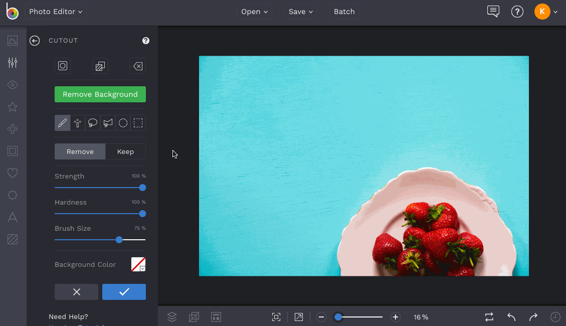Viewport: 566px width, 326px height.
Task: Go back from the Cutout panel
Action: coord(35,41)
